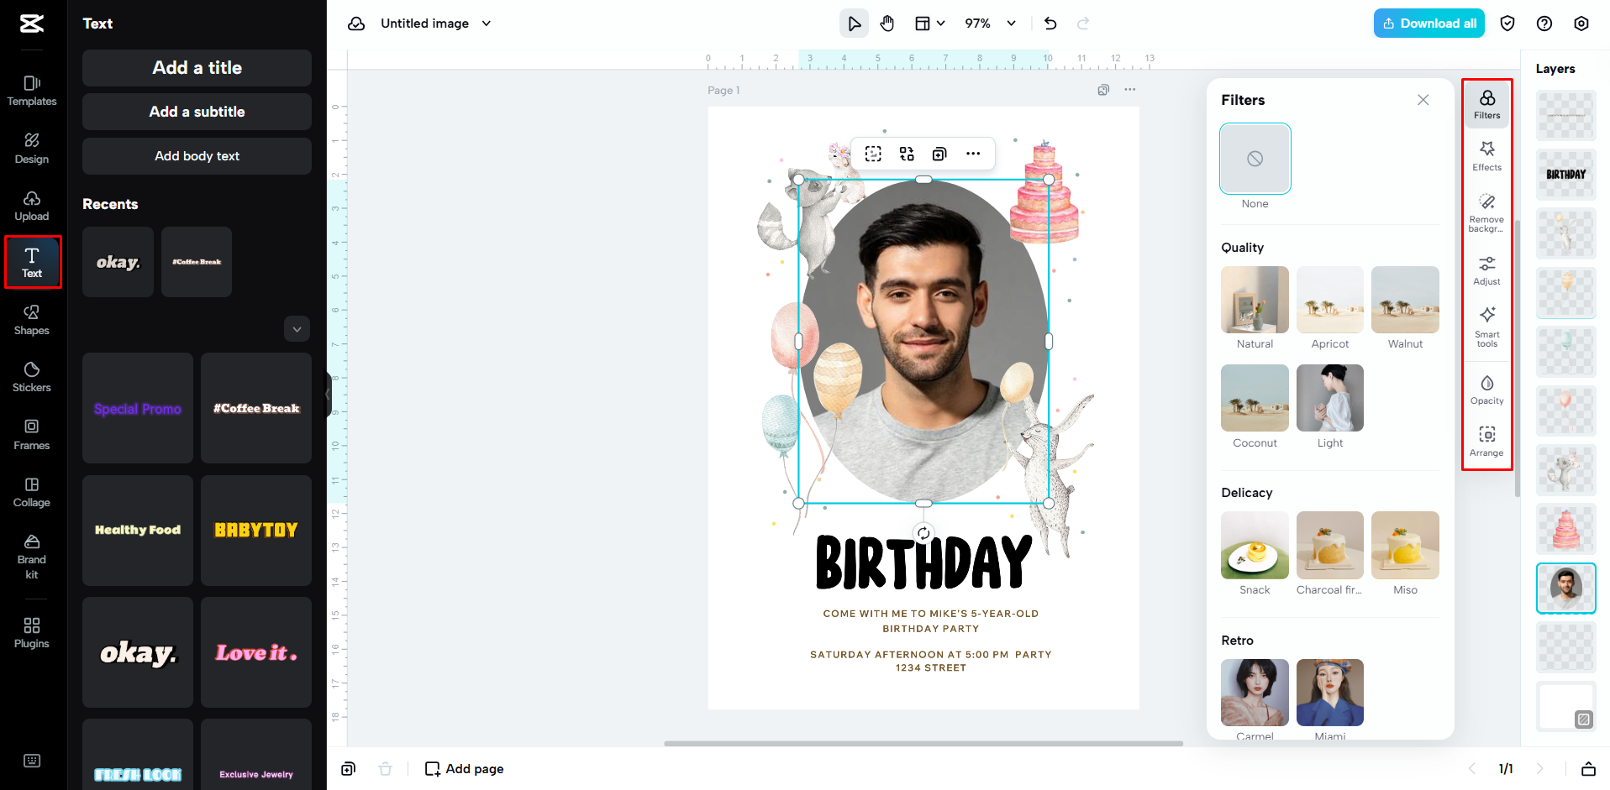This screenshot has height=790, width=1610.
Task: Expand the Recents text styles list
Action: [296, 328]
